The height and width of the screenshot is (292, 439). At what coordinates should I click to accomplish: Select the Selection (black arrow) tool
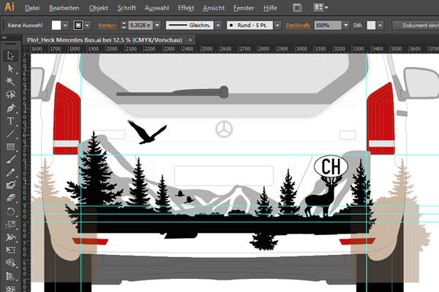tap(11, 55)
